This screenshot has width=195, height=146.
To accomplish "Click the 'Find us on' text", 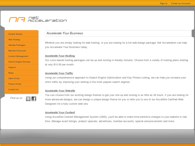I will [x=16, y=98].
